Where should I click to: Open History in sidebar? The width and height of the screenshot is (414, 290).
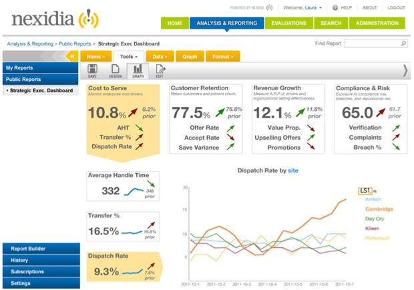point(41,260)
